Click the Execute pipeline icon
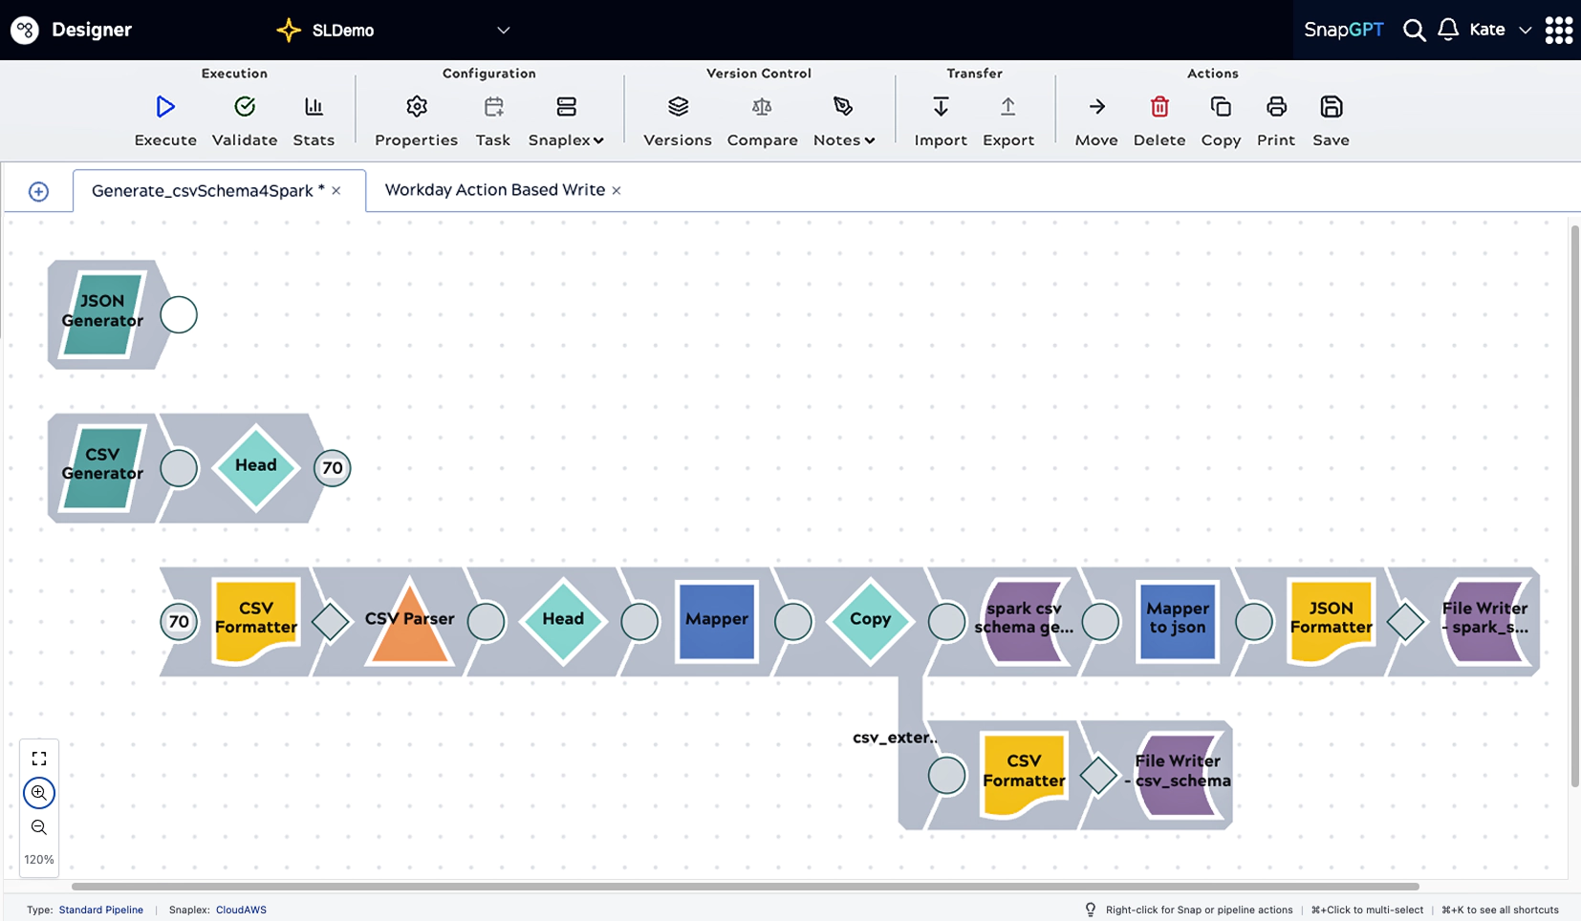 pyautogui.click(x=165, y=106)
